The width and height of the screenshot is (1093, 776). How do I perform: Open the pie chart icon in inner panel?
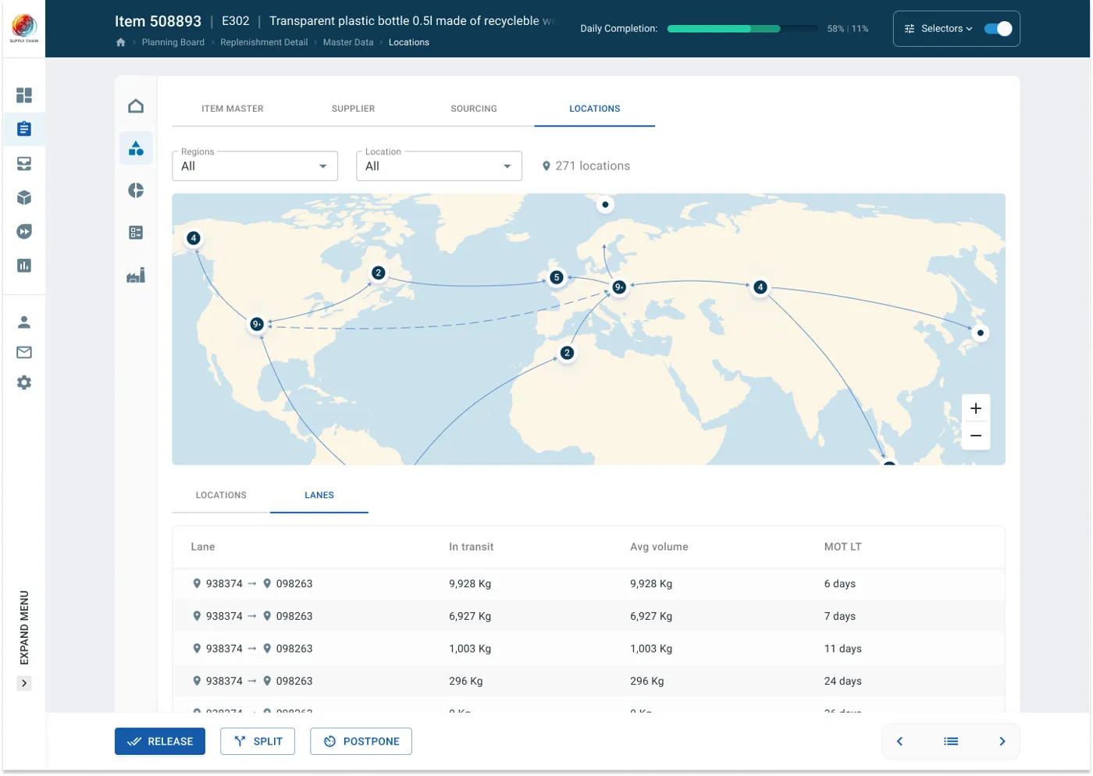[136, 190]
